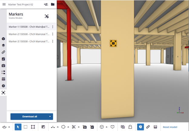The image size is (189, 131).
Task: Click the Reset model link
Action: 170,127
